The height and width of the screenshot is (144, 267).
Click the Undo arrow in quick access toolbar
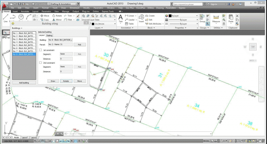37,4
